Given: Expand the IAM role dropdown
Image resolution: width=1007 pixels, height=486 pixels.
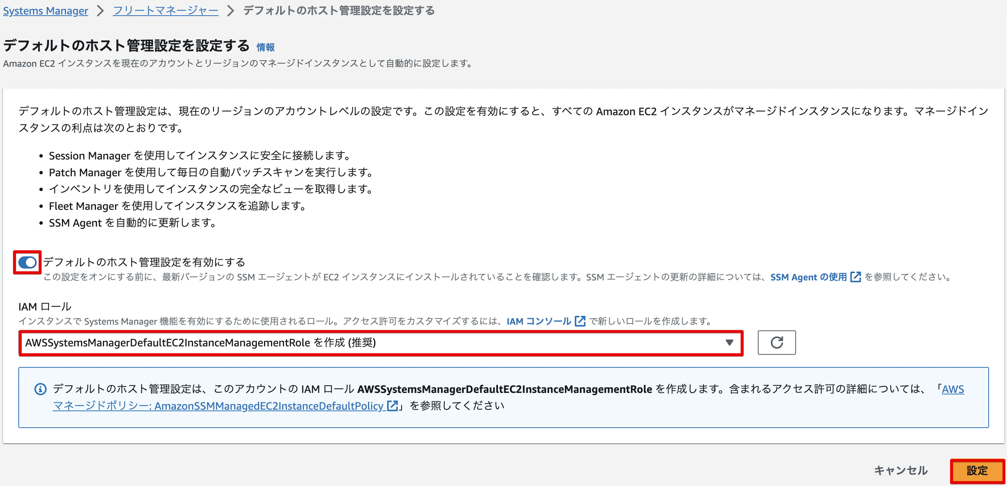Looking at the screenshot, I should coord(381,343).
